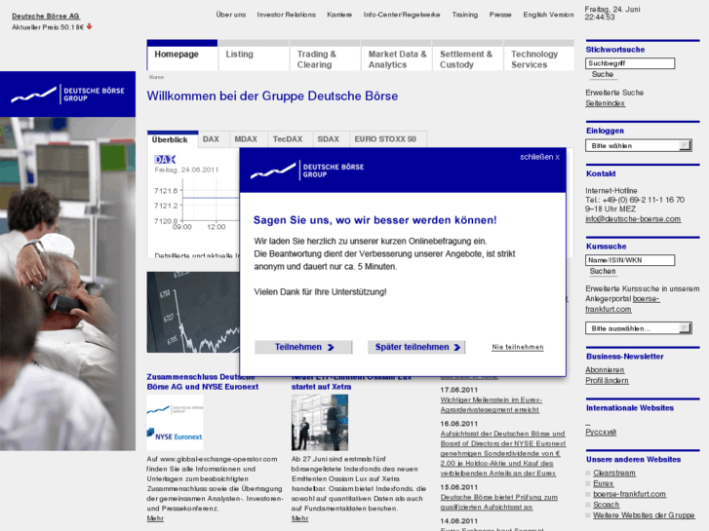Click the Home breadcrumb
The height and width of the screenshot is (531, 709).
point(156,77)
